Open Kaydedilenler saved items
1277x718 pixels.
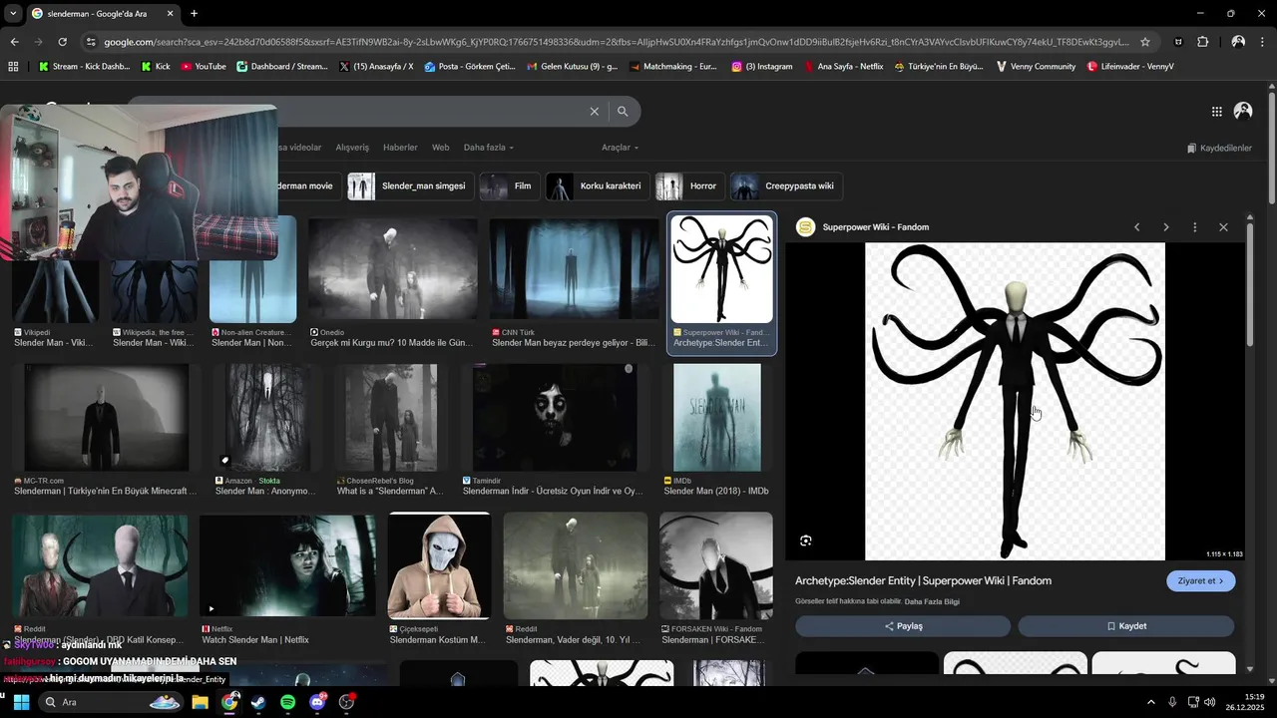coord(1219,149)
